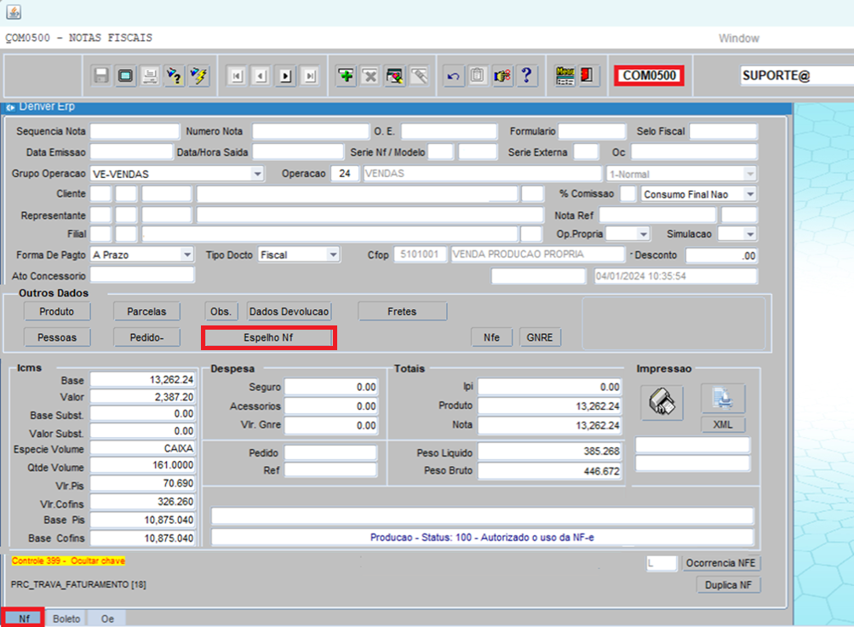Expand the Forma De Pagto dropdown
Viewport: 854px width, 627px height.
point(187,255)
